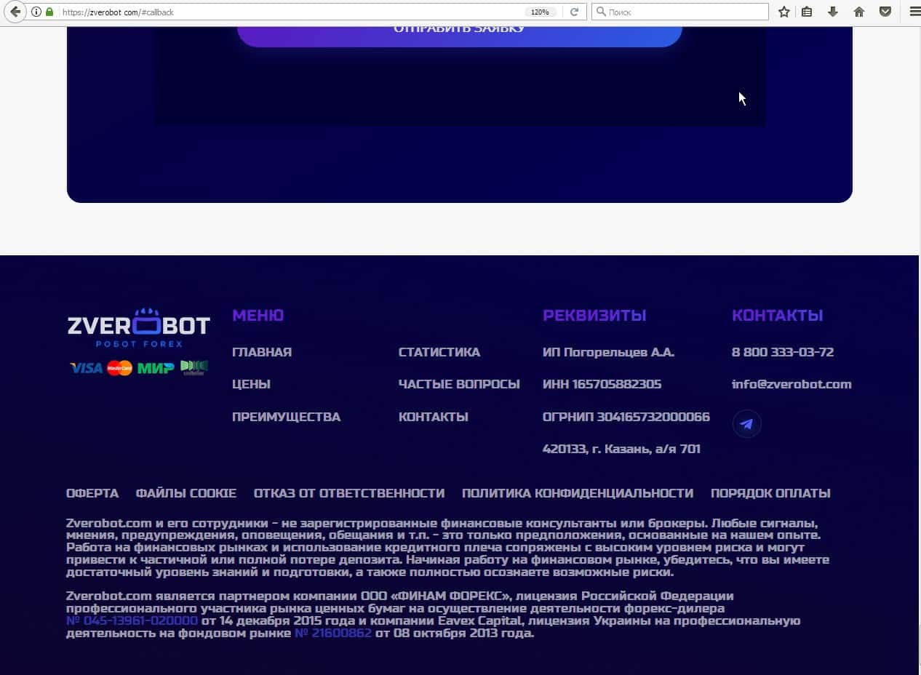Open ЦЕНЫ footer menu link
Screen dimensions: 921x675
(x=251, y=384)
